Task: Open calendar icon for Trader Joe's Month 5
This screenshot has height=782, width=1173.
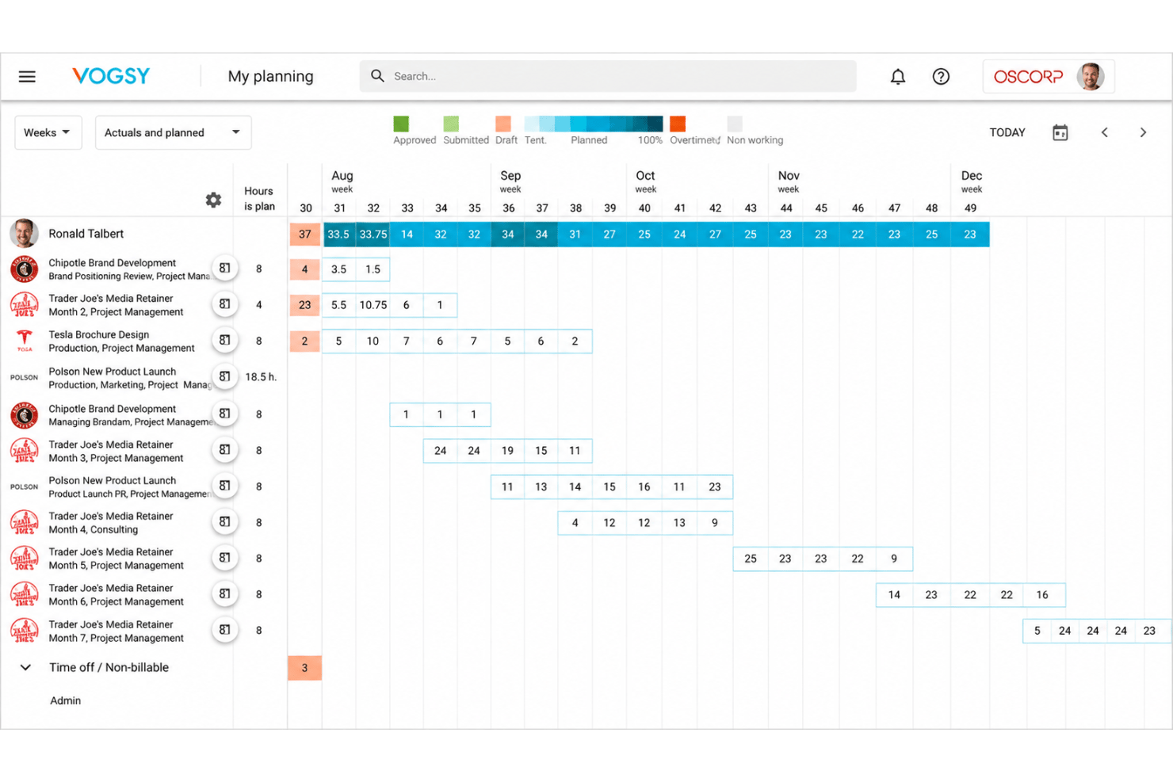Action: click(x=225, y=558)
